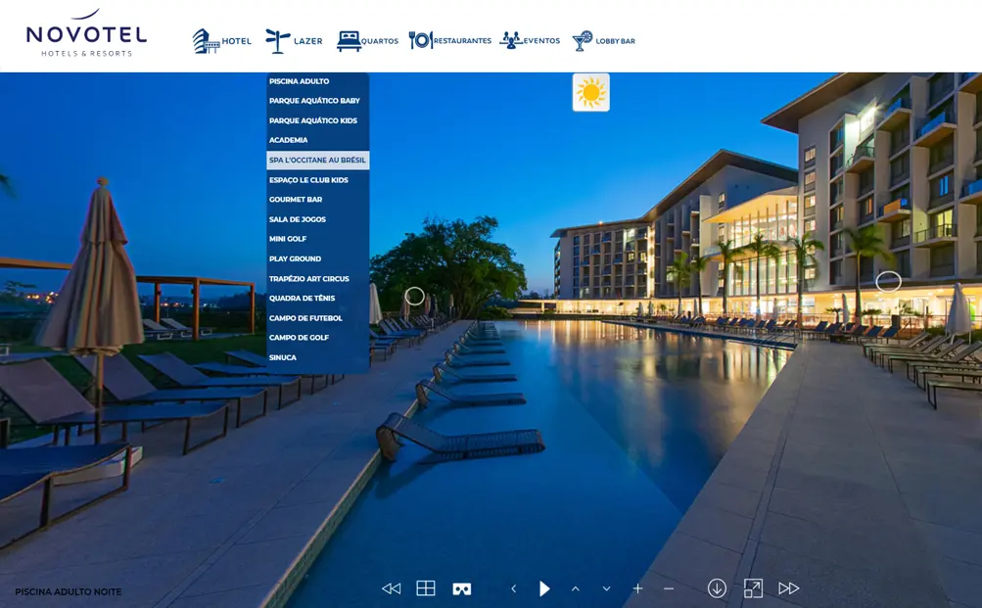Enable autorotate with the fast-forward toggle
The height and width of the screenshot is (608, 982).
click(x=789, y=587)
